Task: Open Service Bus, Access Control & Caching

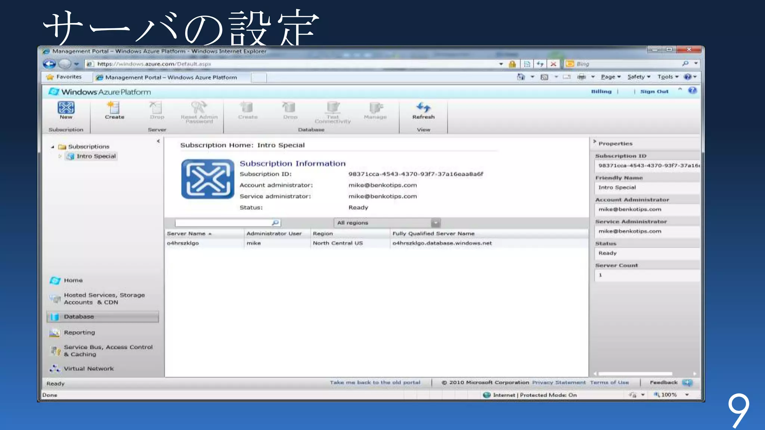Action: coord(108,350)
